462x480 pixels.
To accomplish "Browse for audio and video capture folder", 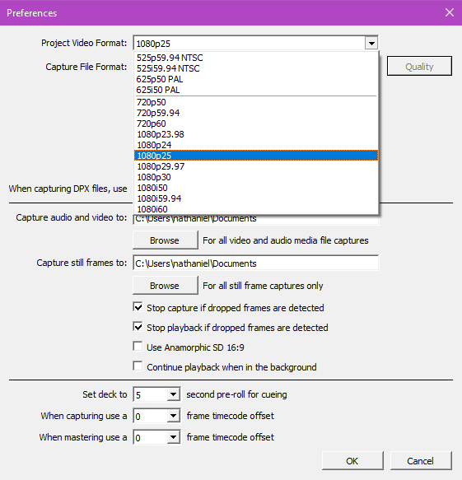I will [165, 240].
